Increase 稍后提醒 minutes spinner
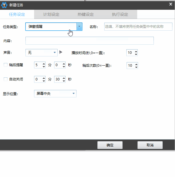 [x=44, y=64]
